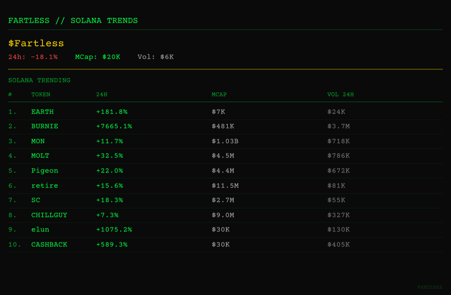Screen dimensions: 451x295
Task: Click the 24H column header
Action: [102, 95]
